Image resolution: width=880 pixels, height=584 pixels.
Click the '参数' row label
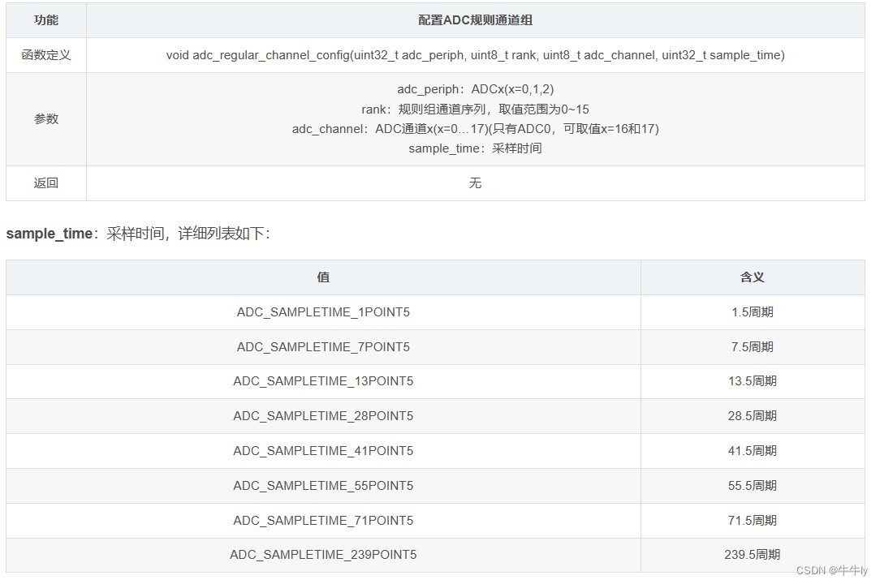[x=46, y=119]
